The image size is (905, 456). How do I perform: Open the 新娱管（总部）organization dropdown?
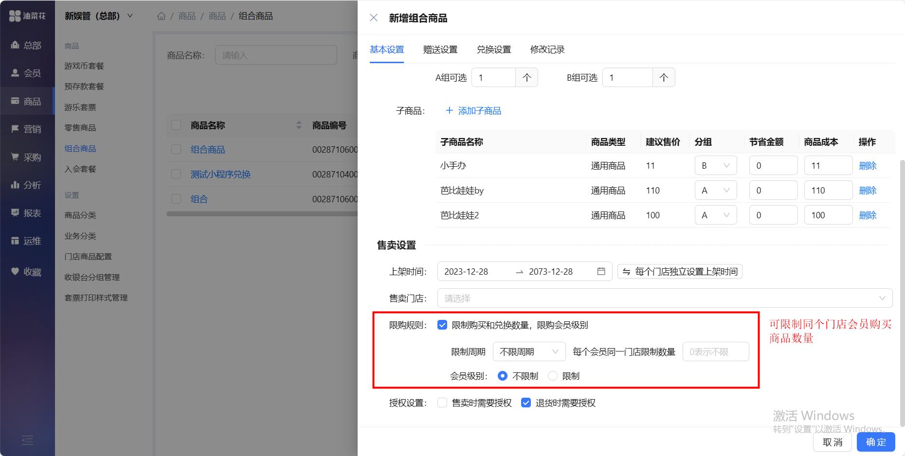pos(99,16)
